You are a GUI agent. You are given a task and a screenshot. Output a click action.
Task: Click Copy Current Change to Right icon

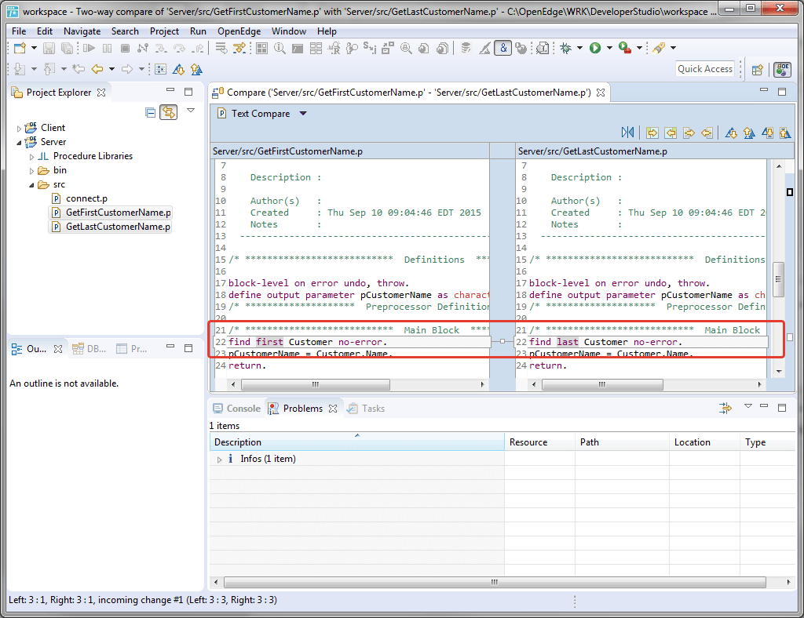689,133
